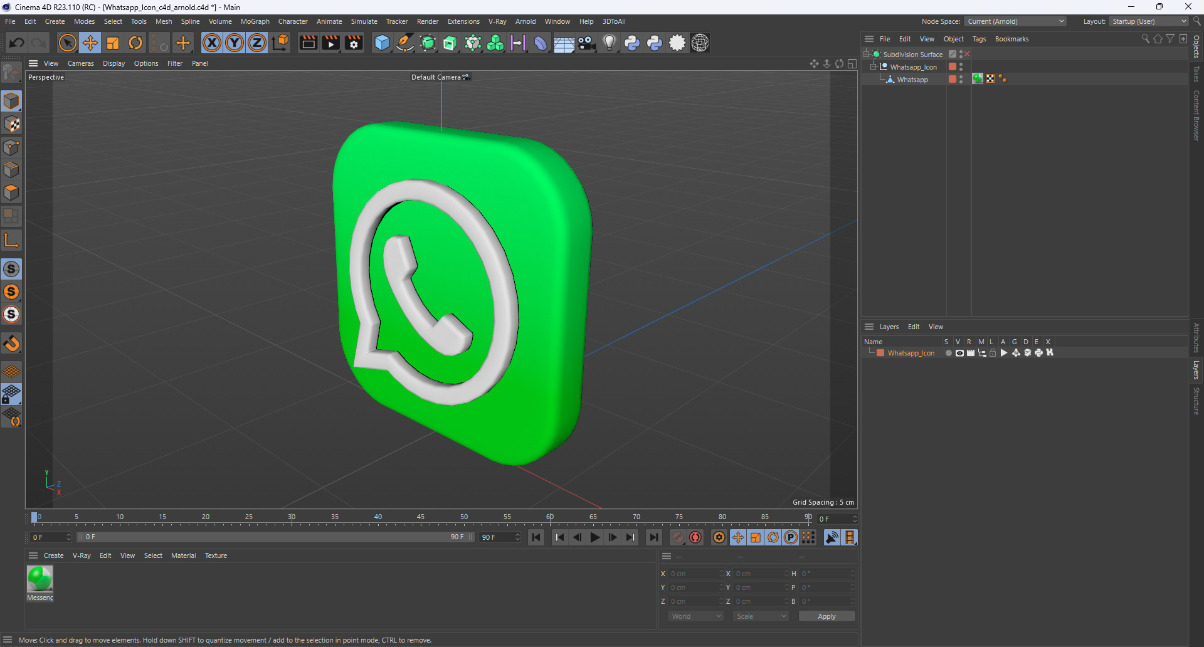Image resolution: width=1204 pixels, height=647 pixels.
Task: Switch to Texture mode icon
Action: pyautogui.click(x=11, y=124)
